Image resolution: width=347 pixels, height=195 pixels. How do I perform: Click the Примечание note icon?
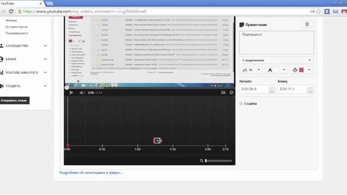click(242, 25)
